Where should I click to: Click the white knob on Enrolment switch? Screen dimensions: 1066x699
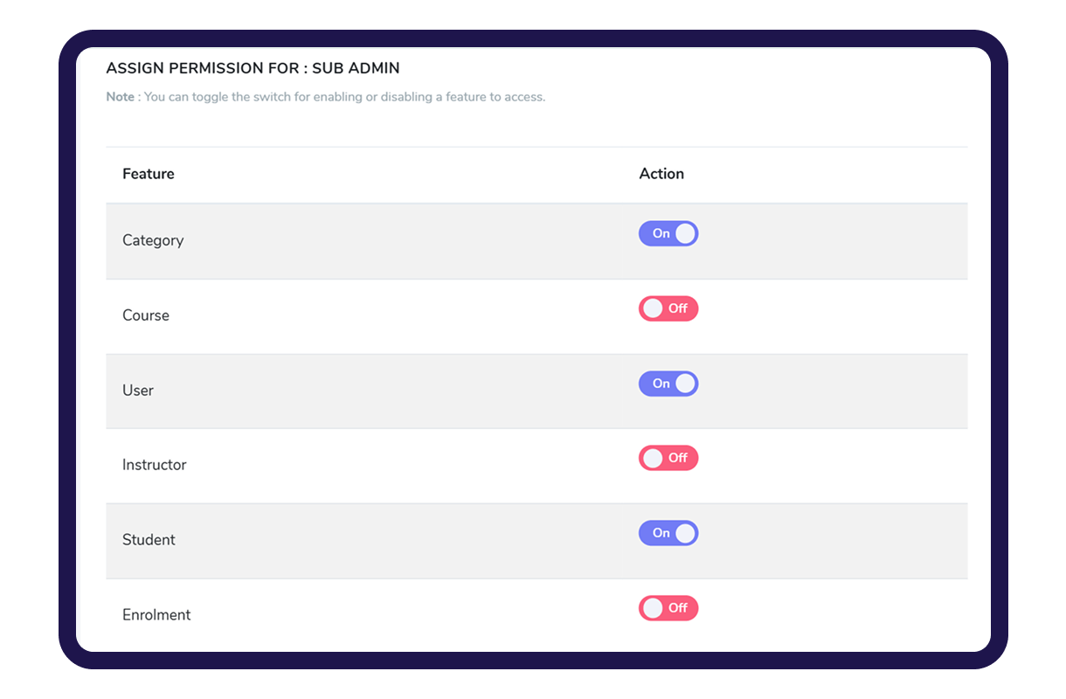[x=653, y=608]
